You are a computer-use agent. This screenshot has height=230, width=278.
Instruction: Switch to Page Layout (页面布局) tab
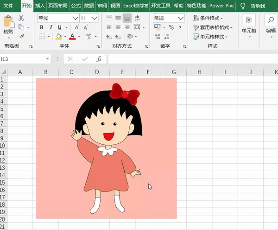58,6
